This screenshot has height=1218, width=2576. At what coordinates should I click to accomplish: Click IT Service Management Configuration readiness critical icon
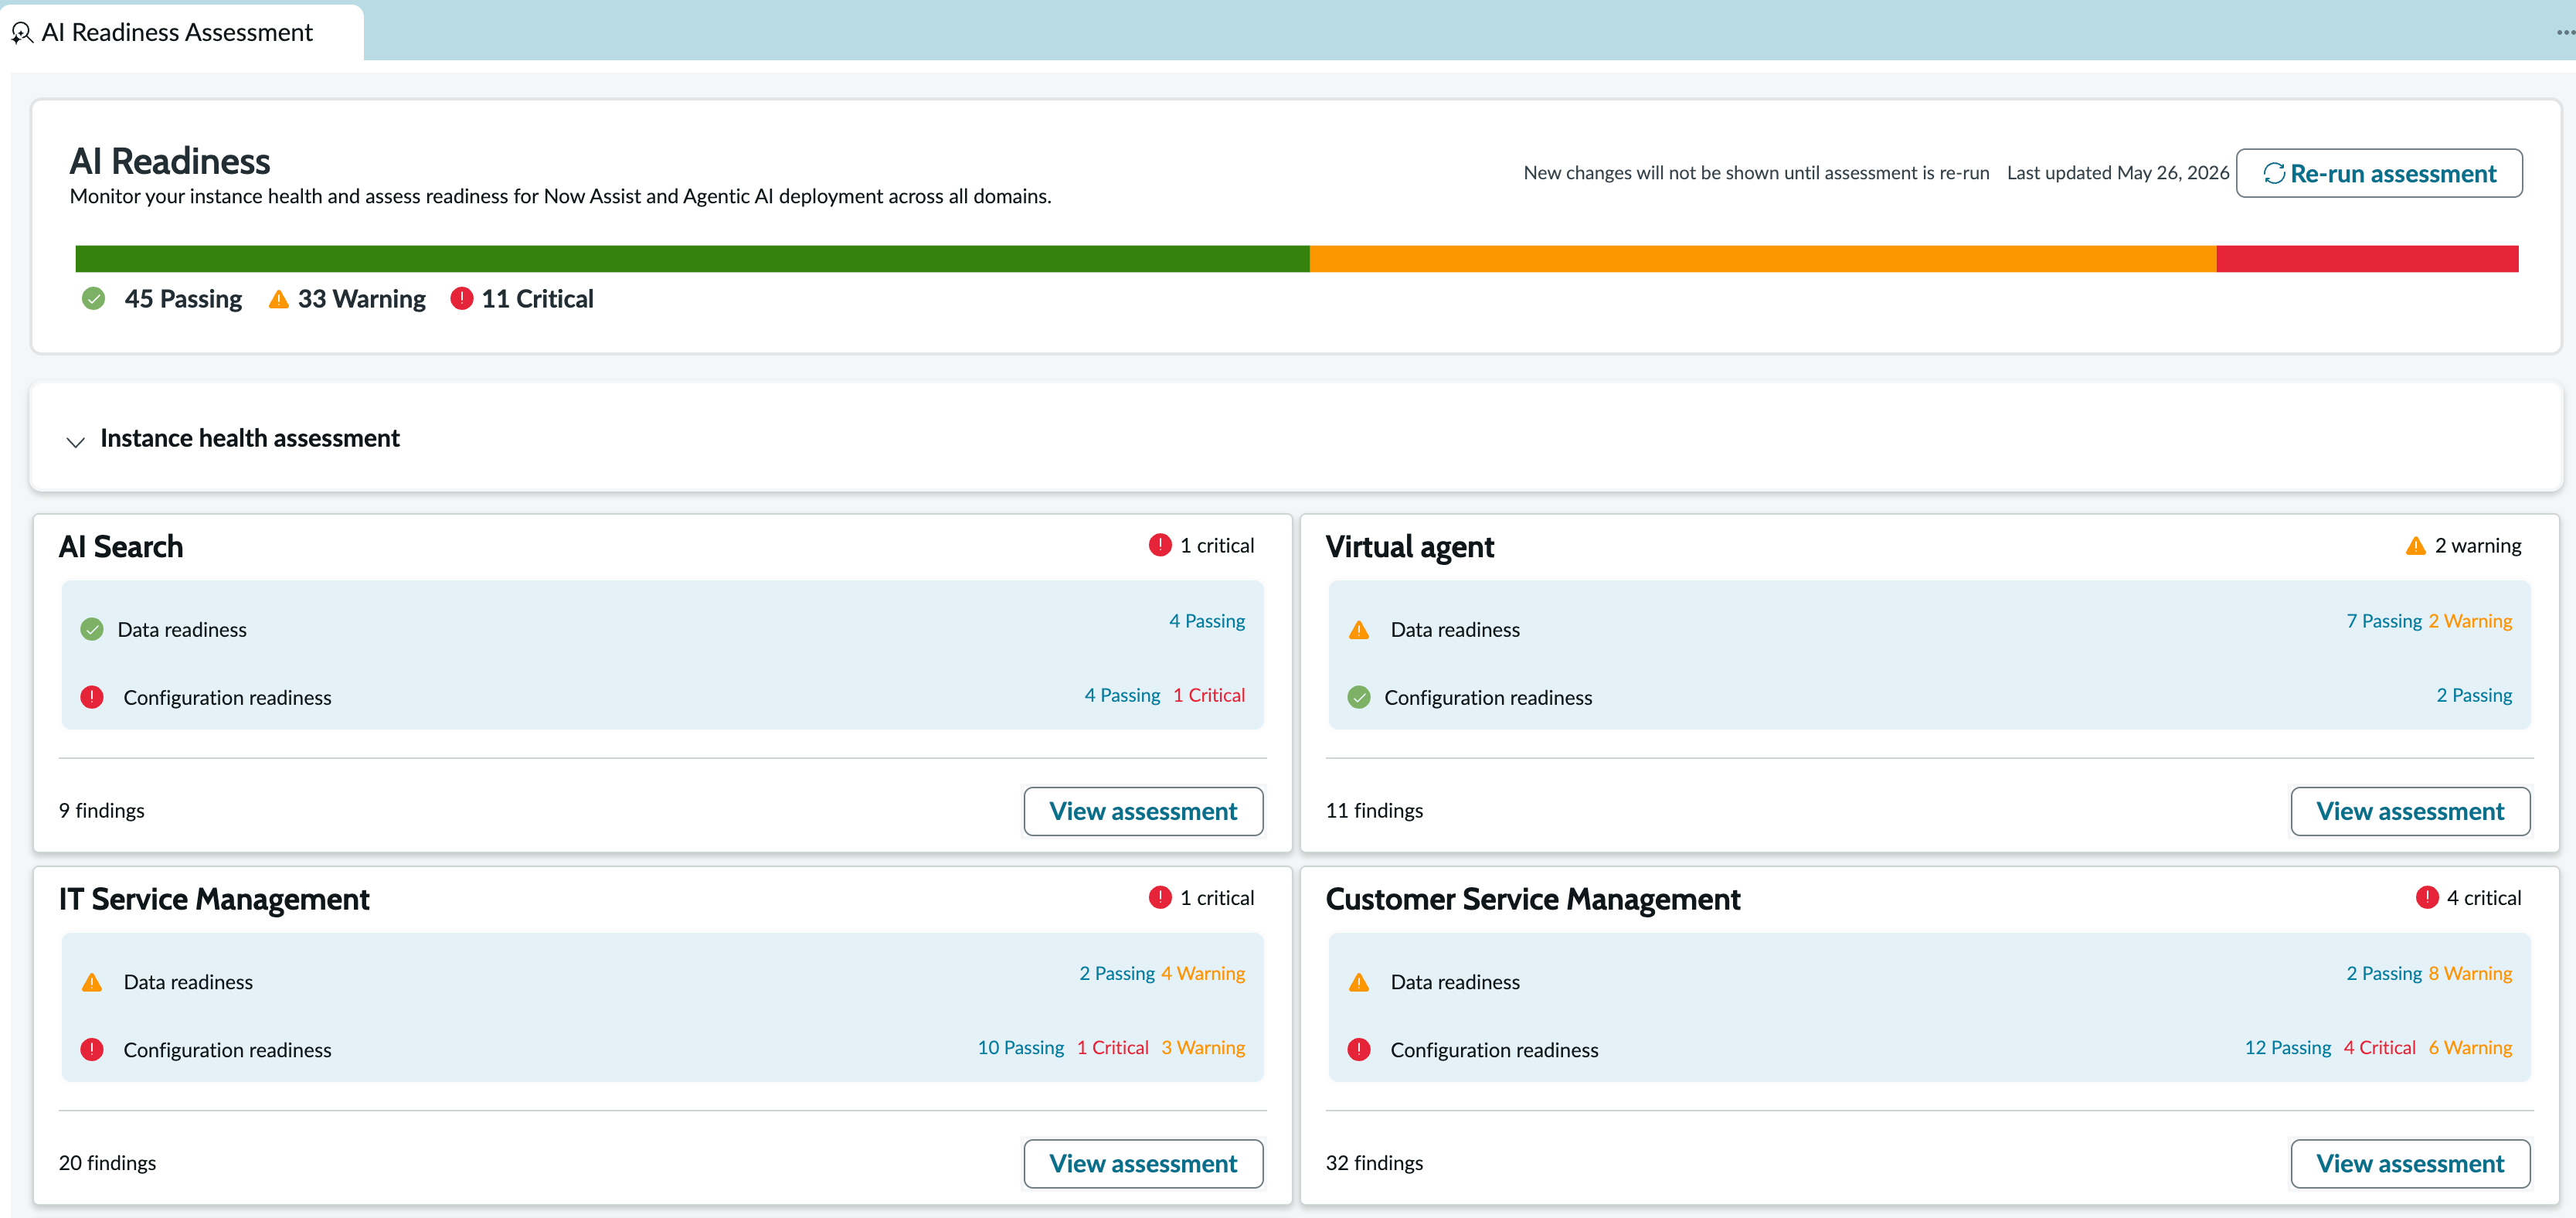(92, 1049)
